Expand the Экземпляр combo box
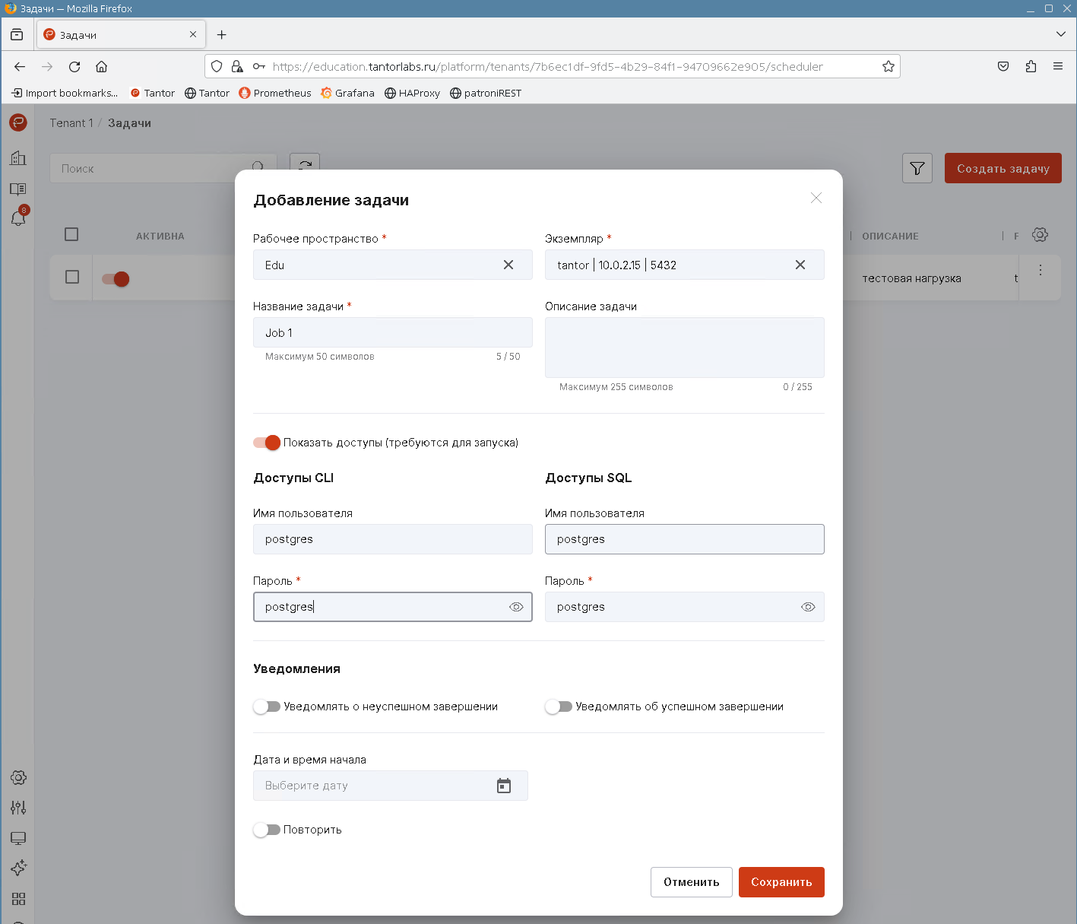 tap(669, 265)
